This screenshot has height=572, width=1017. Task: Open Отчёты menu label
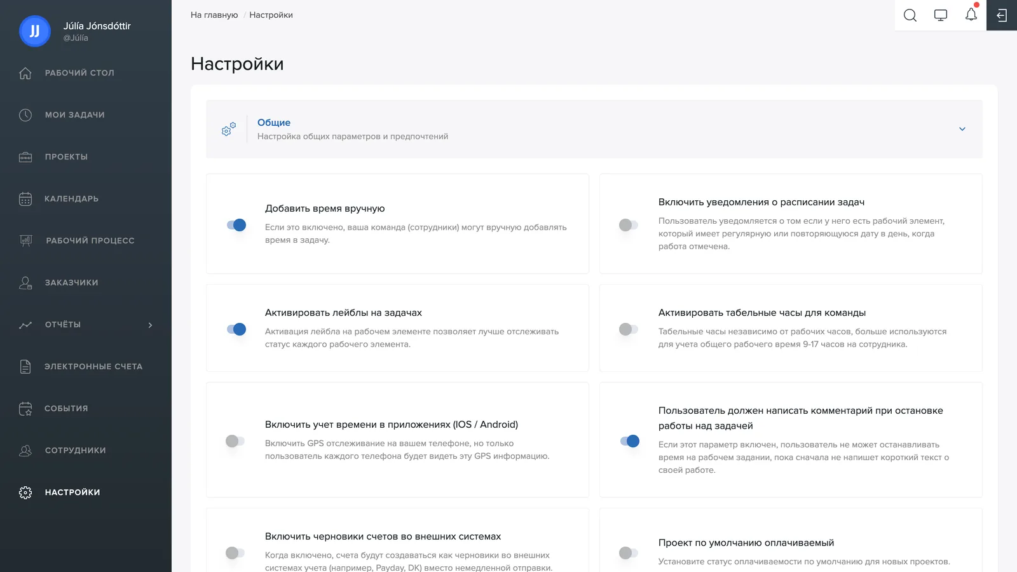(x=62, y=325)
